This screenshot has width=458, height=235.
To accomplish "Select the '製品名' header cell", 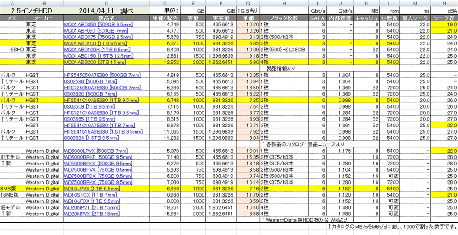I will pyautogui.click(x=107, y=18).
